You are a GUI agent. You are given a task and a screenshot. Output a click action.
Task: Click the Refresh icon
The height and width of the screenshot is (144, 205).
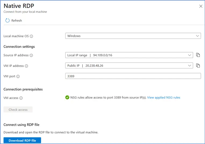[8, 21]
